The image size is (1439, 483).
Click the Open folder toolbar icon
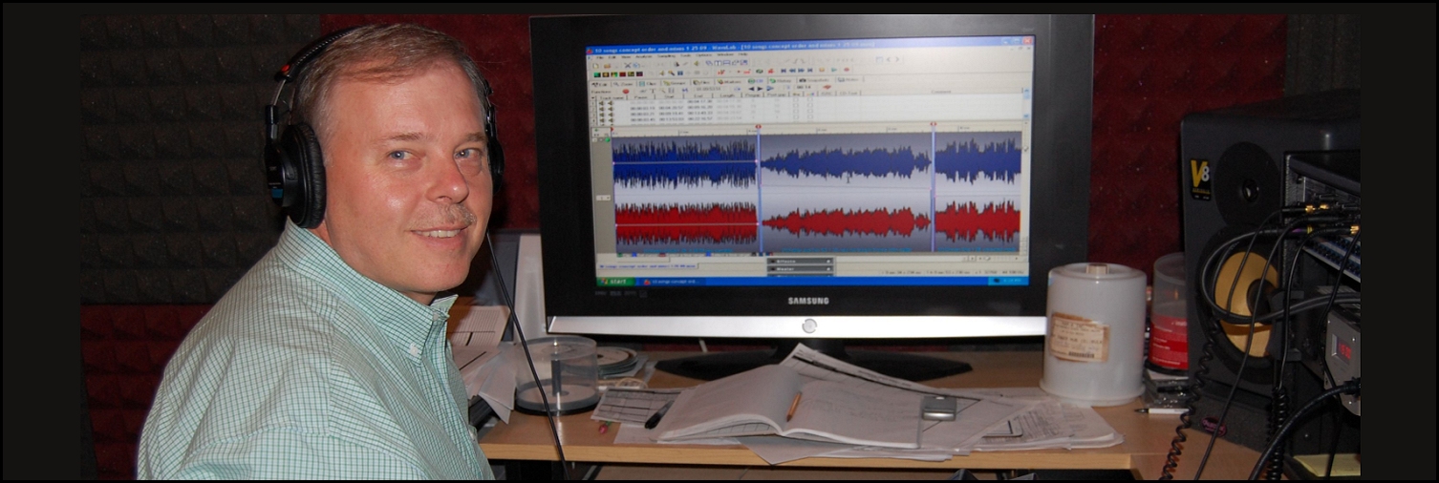(607, 65)
